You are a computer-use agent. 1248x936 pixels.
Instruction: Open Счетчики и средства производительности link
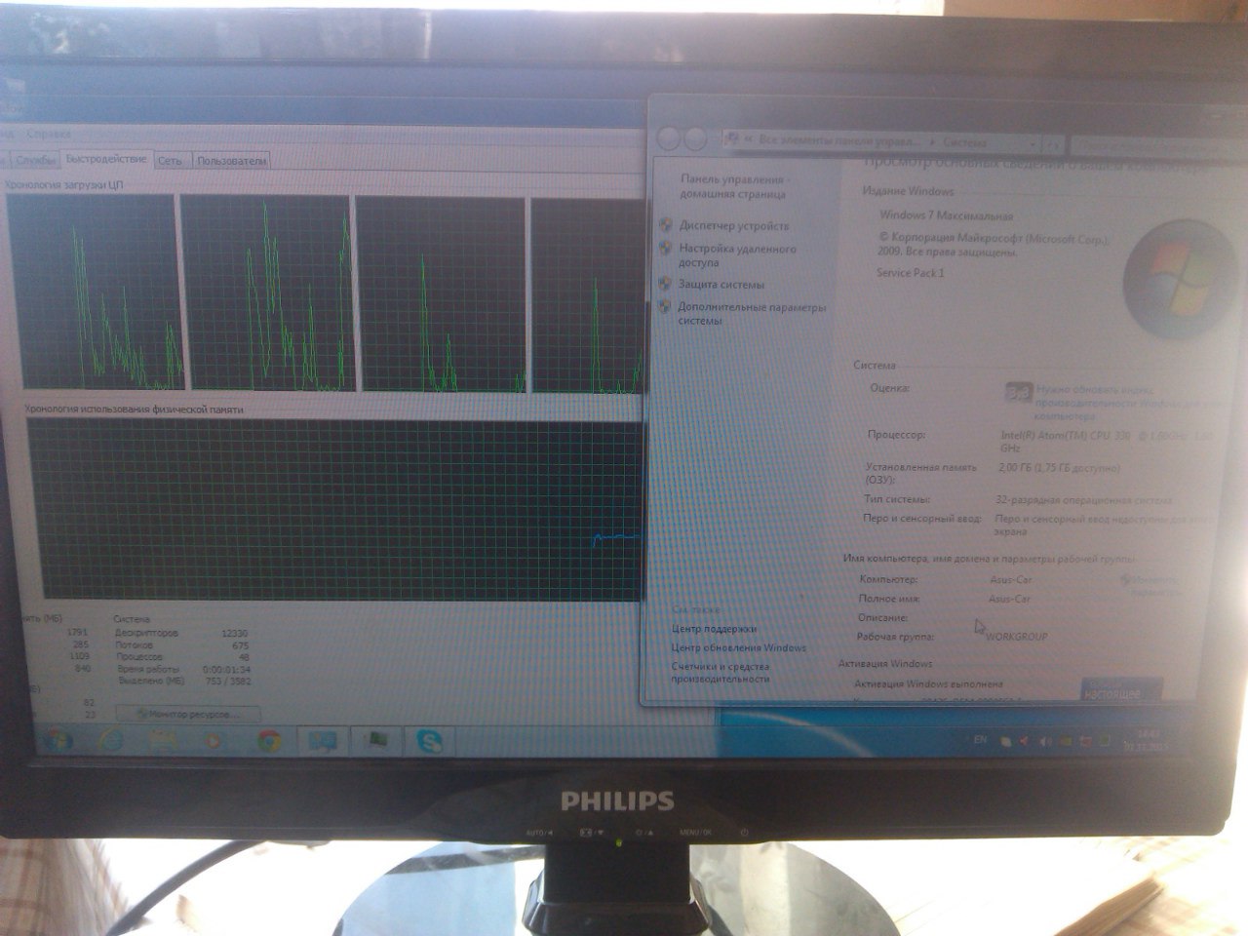pyautogui.click(x=720, y=672)
